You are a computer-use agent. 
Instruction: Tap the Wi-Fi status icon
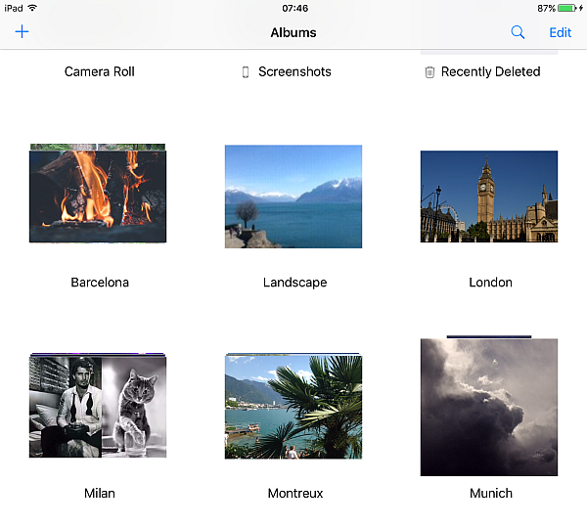32,8
